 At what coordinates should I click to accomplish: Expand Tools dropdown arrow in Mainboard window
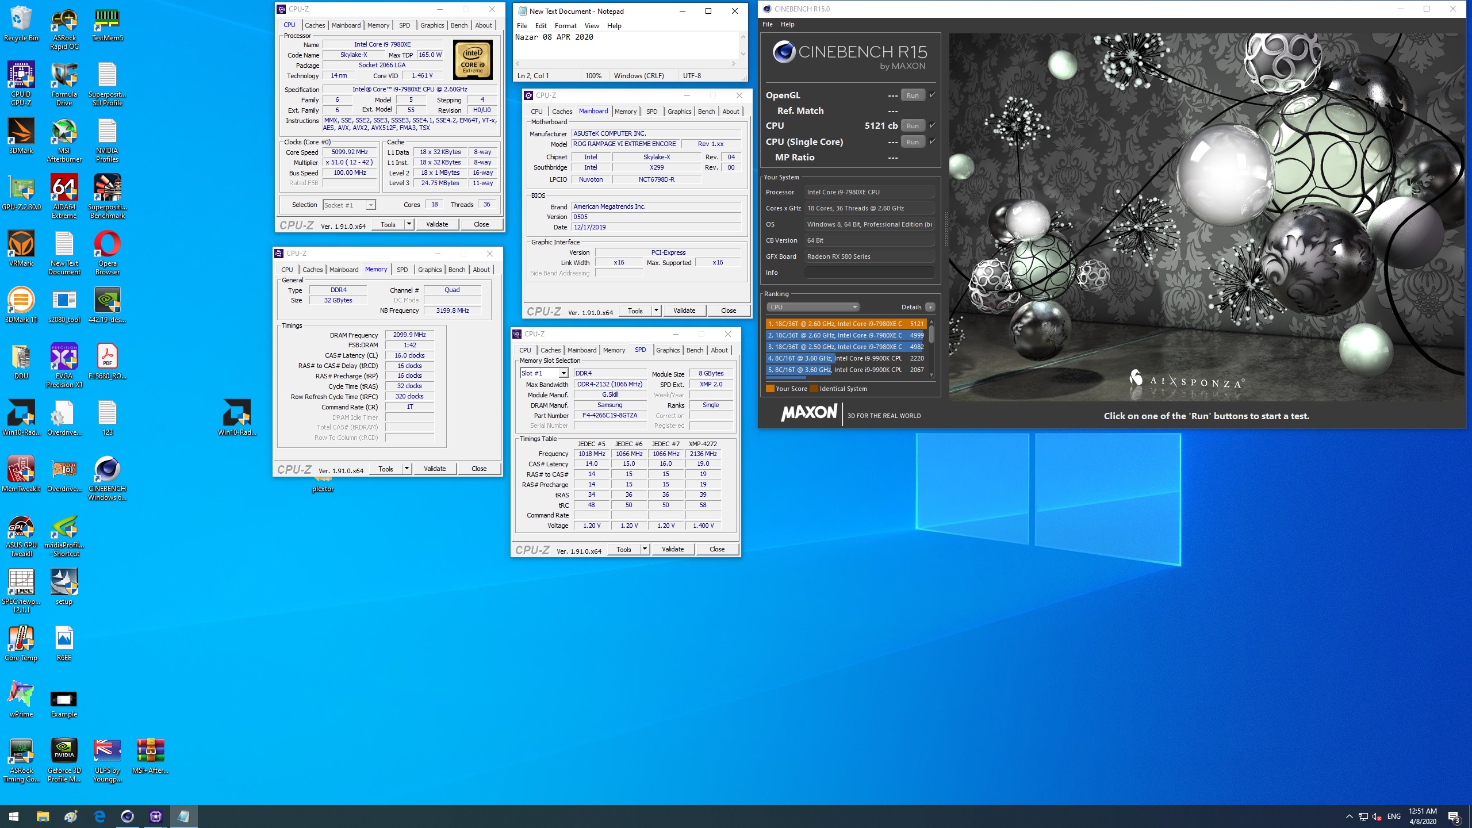click(x=656, y=310)
